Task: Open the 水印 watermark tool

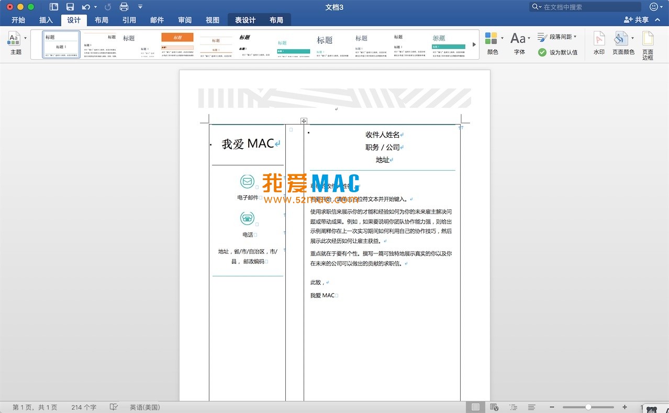Action: [x=599, y=43]
